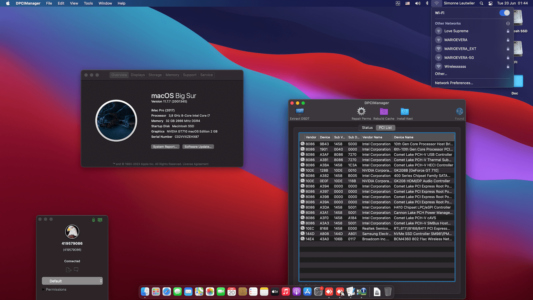Launch Safari from the Dock
The image size is (533, 300).
pyautogui.click(x=167, y=291)
